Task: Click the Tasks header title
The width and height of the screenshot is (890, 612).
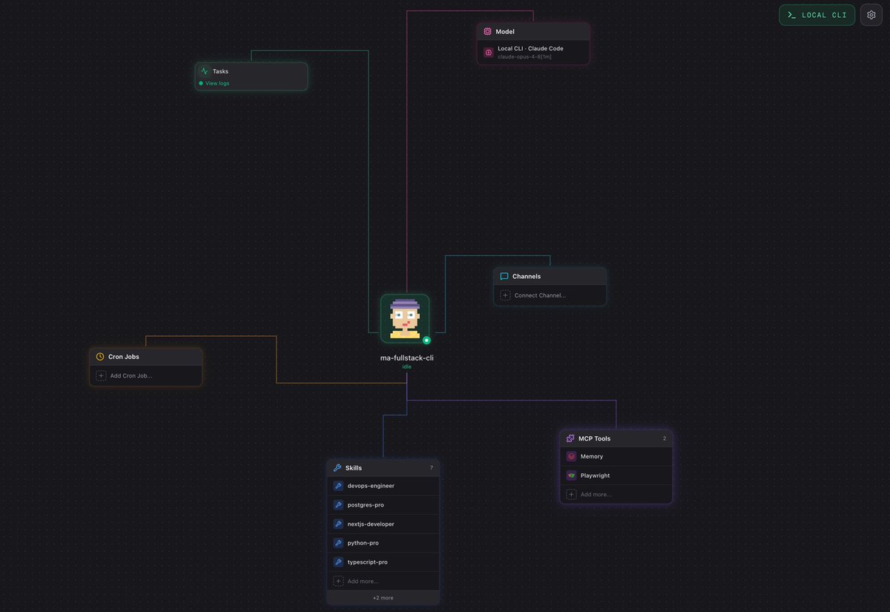Action: pyautogui.click(x=220, y=71)
